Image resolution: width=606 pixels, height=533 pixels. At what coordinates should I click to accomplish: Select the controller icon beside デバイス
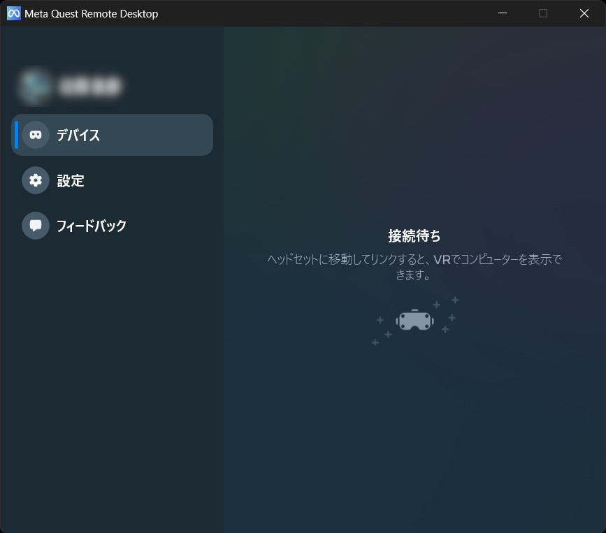36,135
